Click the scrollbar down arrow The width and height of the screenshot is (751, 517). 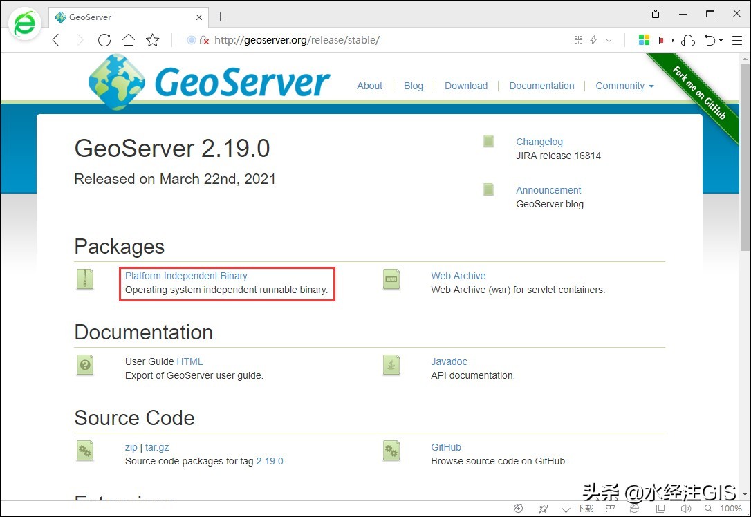745,494
